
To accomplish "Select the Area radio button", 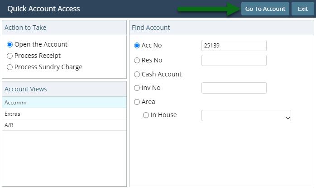I will [137, 102].
